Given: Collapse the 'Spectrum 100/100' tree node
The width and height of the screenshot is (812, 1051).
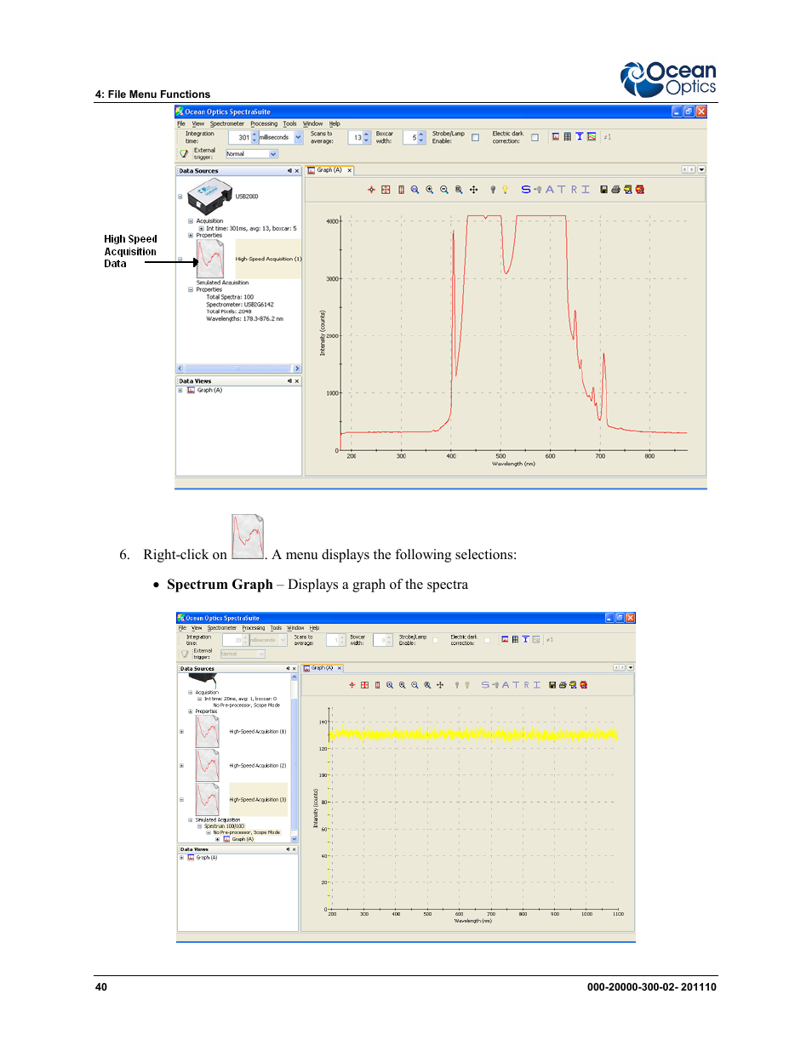Looking at the screenshot, I should pyautogui.click(x=200, y=826).
